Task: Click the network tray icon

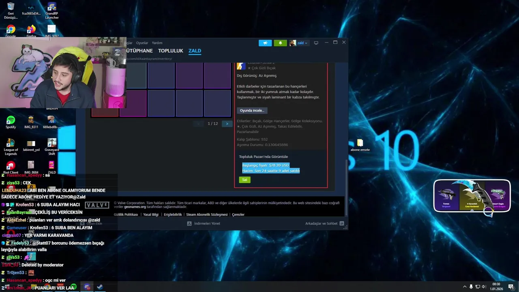Action: click(x=477, y=287)
